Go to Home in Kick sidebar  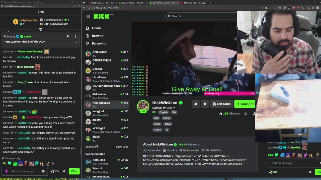point(96,28)
